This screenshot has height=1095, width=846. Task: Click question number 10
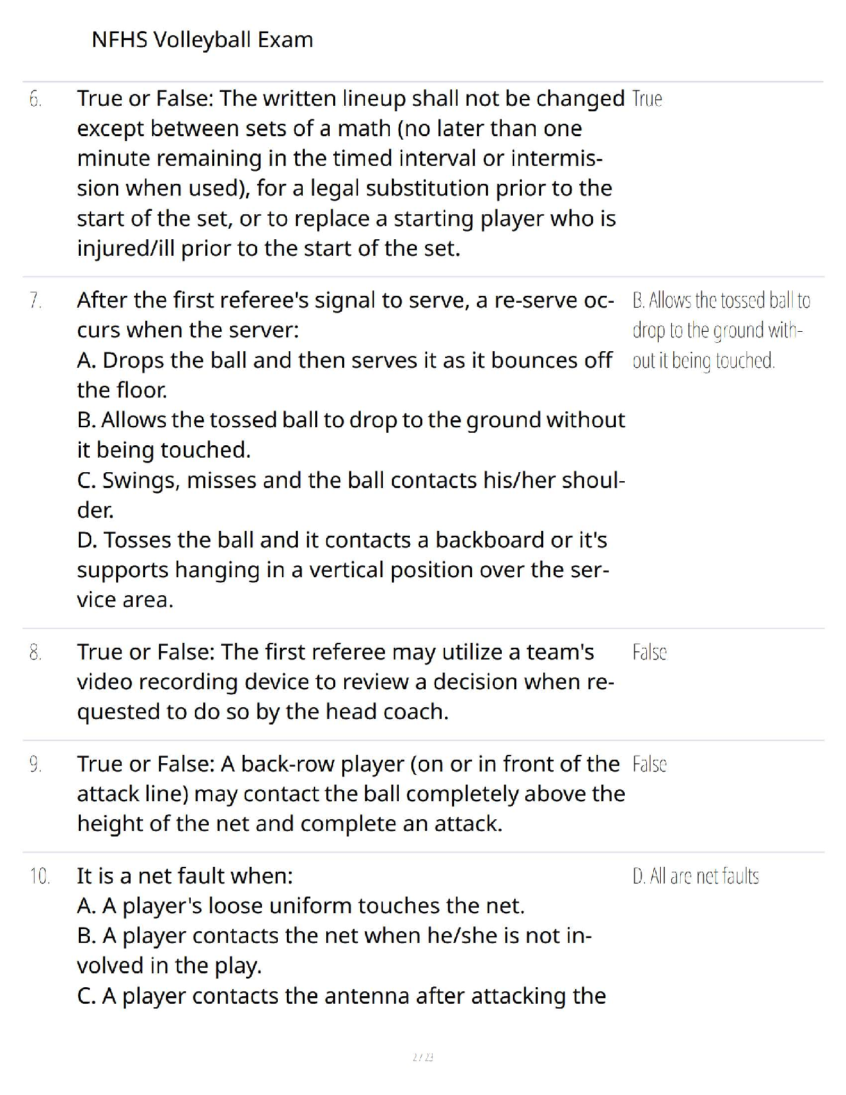click(x=39, y=877)
